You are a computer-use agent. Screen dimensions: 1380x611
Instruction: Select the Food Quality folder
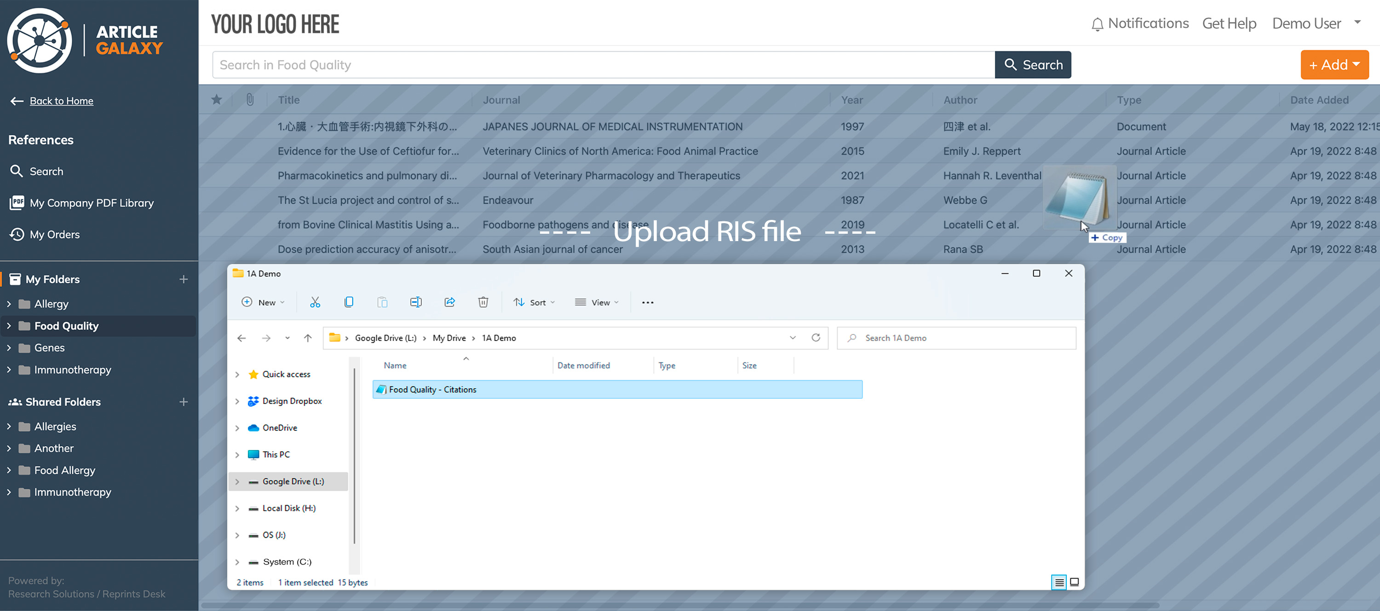66,326
